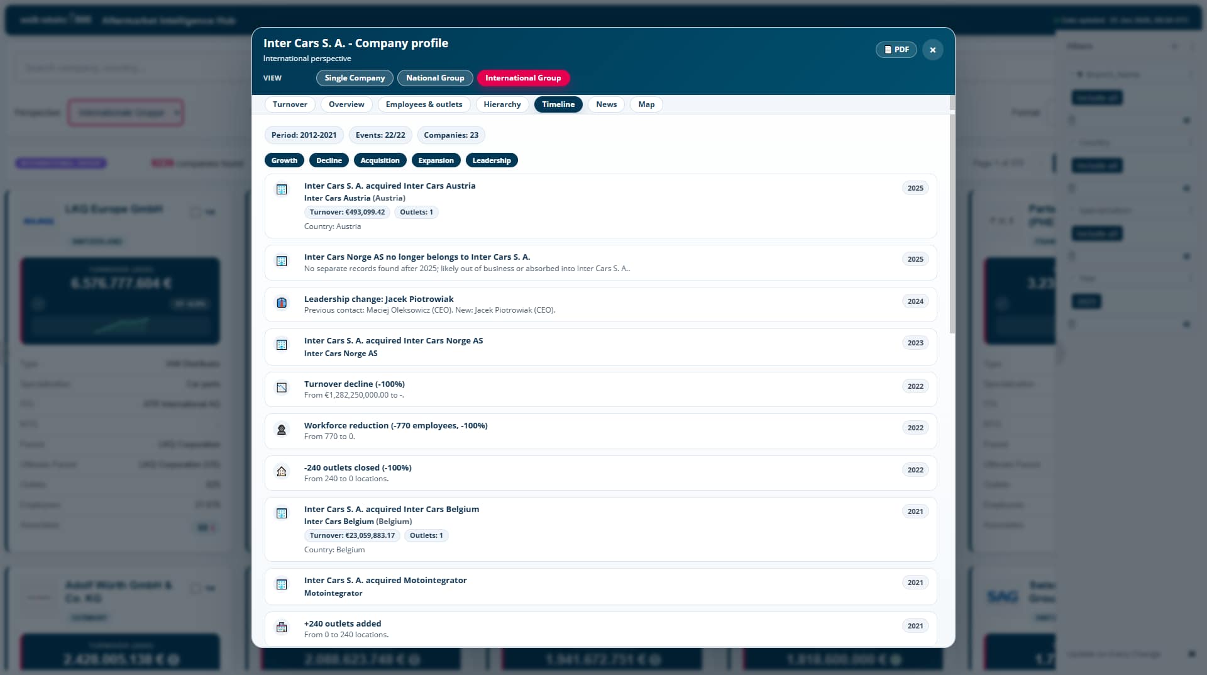Toggle the Expansion event filter

pyautogui.click(x=436, y=160)
